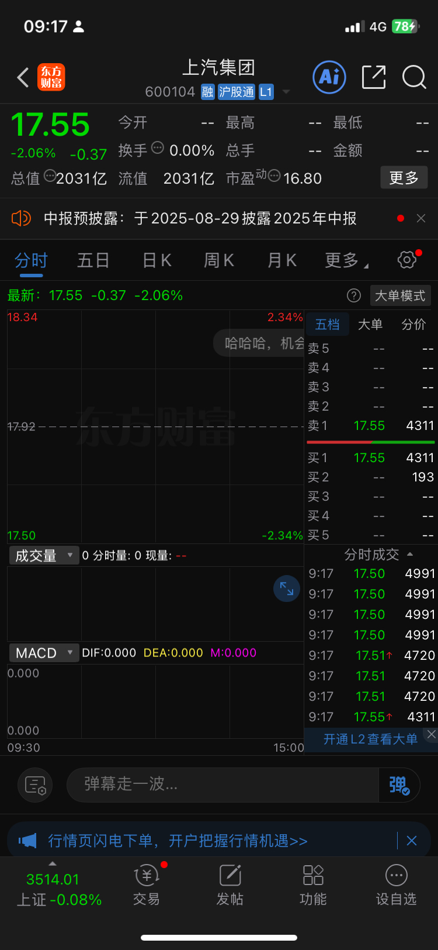The height and width of the screenshot is (950, 438).
Task: Open 交易 trade icon
Action: point(147,885)
